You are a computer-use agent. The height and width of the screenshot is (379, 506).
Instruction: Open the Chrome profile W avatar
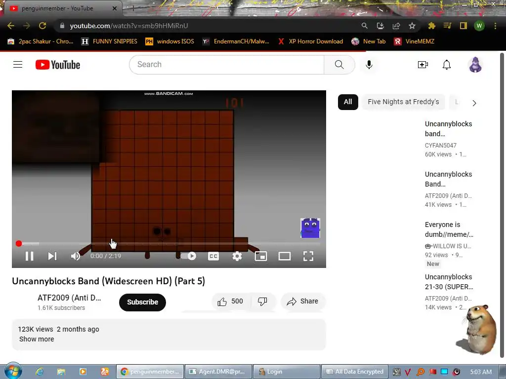point(479,26)
